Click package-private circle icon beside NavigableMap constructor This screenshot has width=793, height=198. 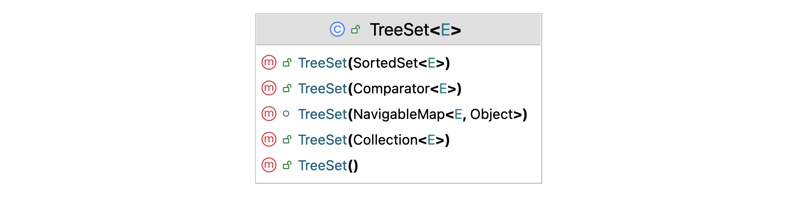click(286, 114)
